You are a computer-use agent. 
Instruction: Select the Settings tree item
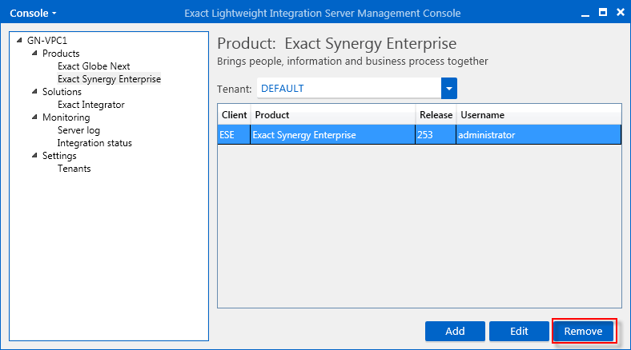59,156
